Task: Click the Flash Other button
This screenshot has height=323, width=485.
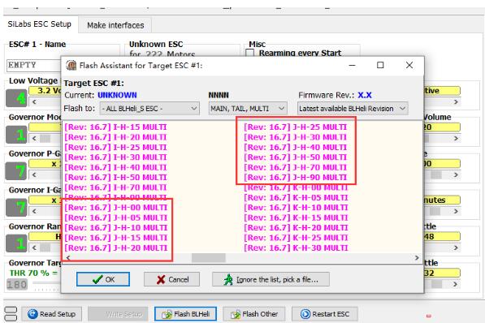Action: [x=253, y=314]
